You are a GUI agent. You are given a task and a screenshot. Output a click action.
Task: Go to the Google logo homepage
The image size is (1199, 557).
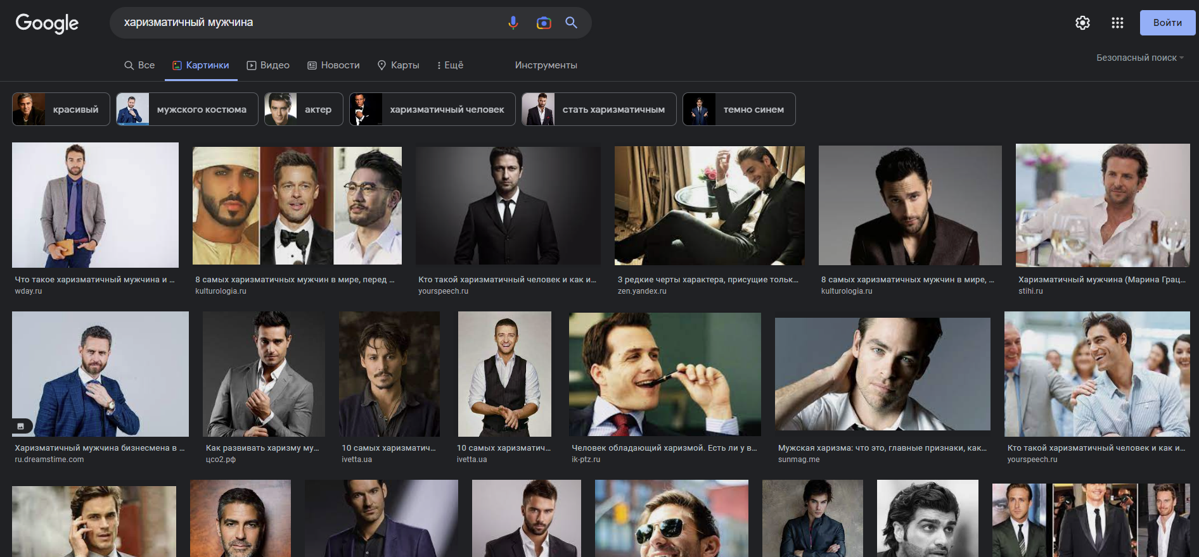[x=47, y=23]
